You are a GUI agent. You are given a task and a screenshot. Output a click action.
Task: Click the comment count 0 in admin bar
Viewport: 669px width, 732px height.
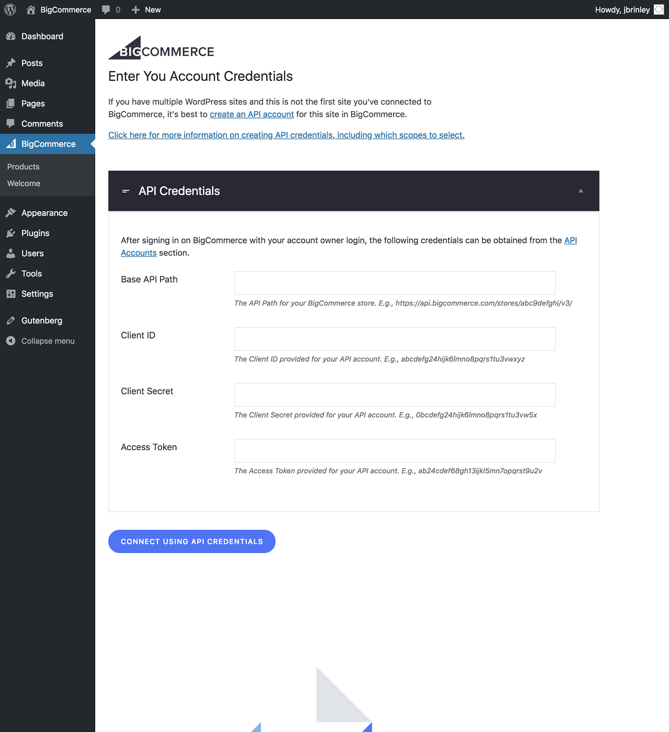tap(118, 10)
